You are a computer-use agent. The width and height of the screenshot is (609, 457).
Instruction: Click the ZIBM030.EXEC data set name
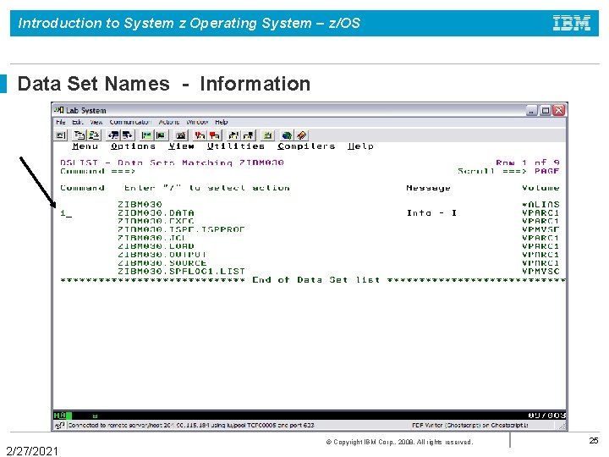point(156,221)
